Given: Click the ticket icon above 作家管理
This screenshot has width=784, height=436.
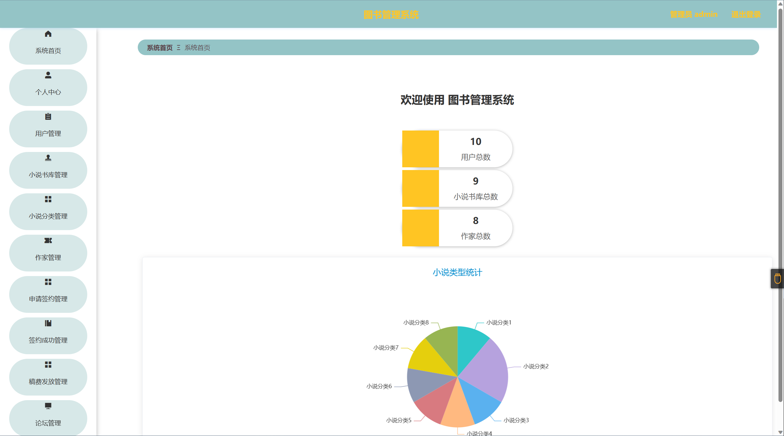Looking at the screenshot, I should [48, 241].
